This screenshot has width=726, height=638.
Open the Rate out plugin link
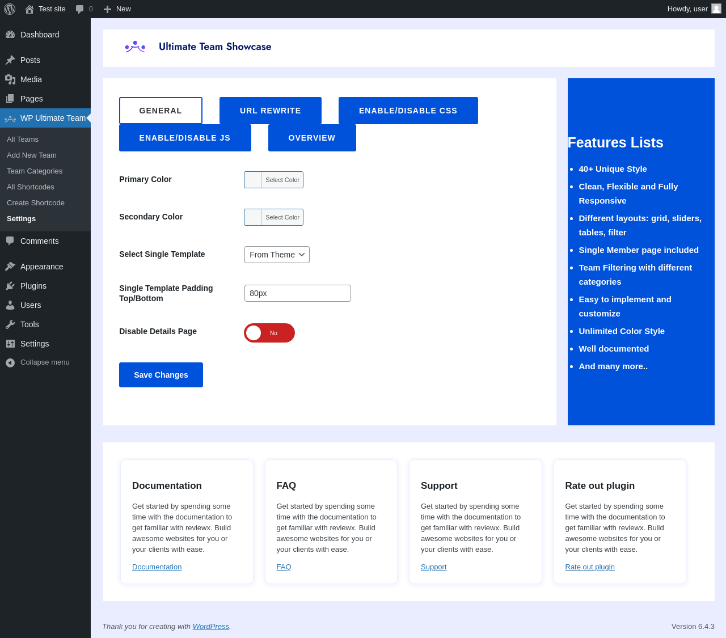click(x=590, y=567)
